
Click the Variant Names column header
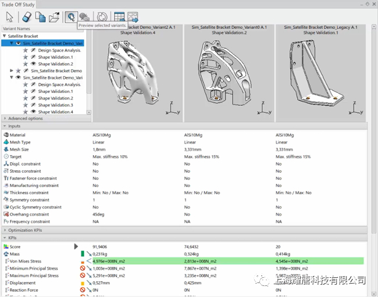42,28
